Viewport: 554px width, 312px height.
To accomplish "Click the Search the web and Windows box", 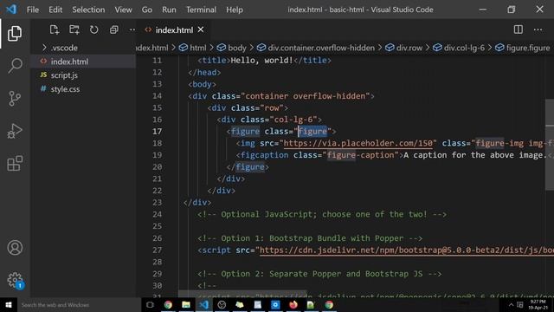I will tap(79, 304).
